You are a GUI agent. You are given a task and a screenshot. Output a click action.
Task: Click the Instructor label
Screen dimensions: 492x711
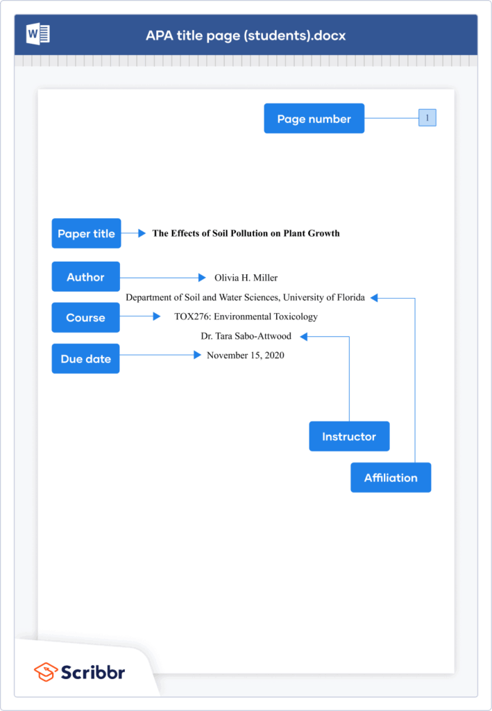tap(349, 436)
